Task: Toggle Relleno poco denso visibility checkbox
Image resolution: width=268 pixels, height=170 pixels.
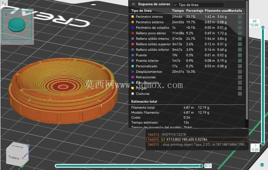Action: 240,33
